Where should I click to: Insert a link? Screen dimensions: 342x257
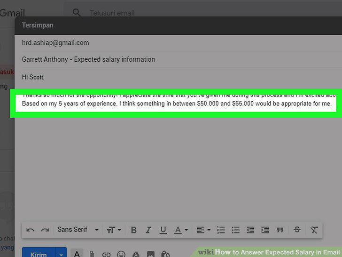coord(107,254)
